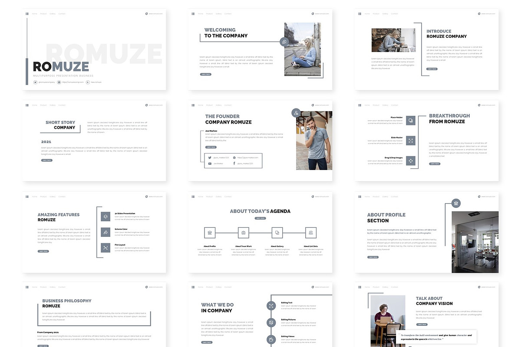This screenshot has height=347, width=521.
Task: Click Learn more button under Joe Markez text
Action: coord(211,147)
